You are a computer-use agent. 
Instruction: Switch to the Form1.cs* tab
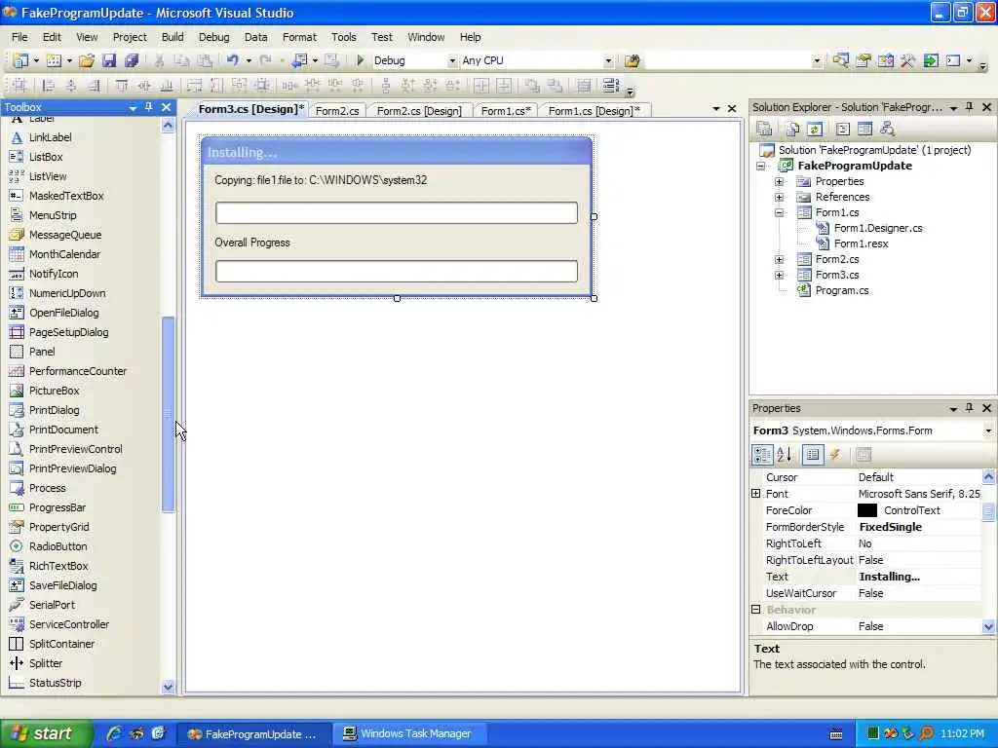(x=506, y=111)
